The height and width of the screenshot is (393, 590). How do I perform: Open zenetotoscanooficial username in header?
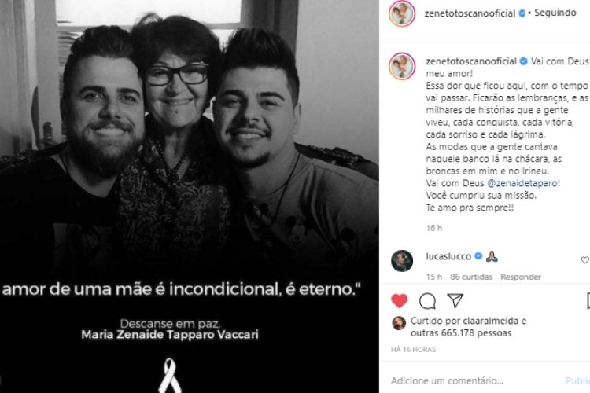(470, 13)
